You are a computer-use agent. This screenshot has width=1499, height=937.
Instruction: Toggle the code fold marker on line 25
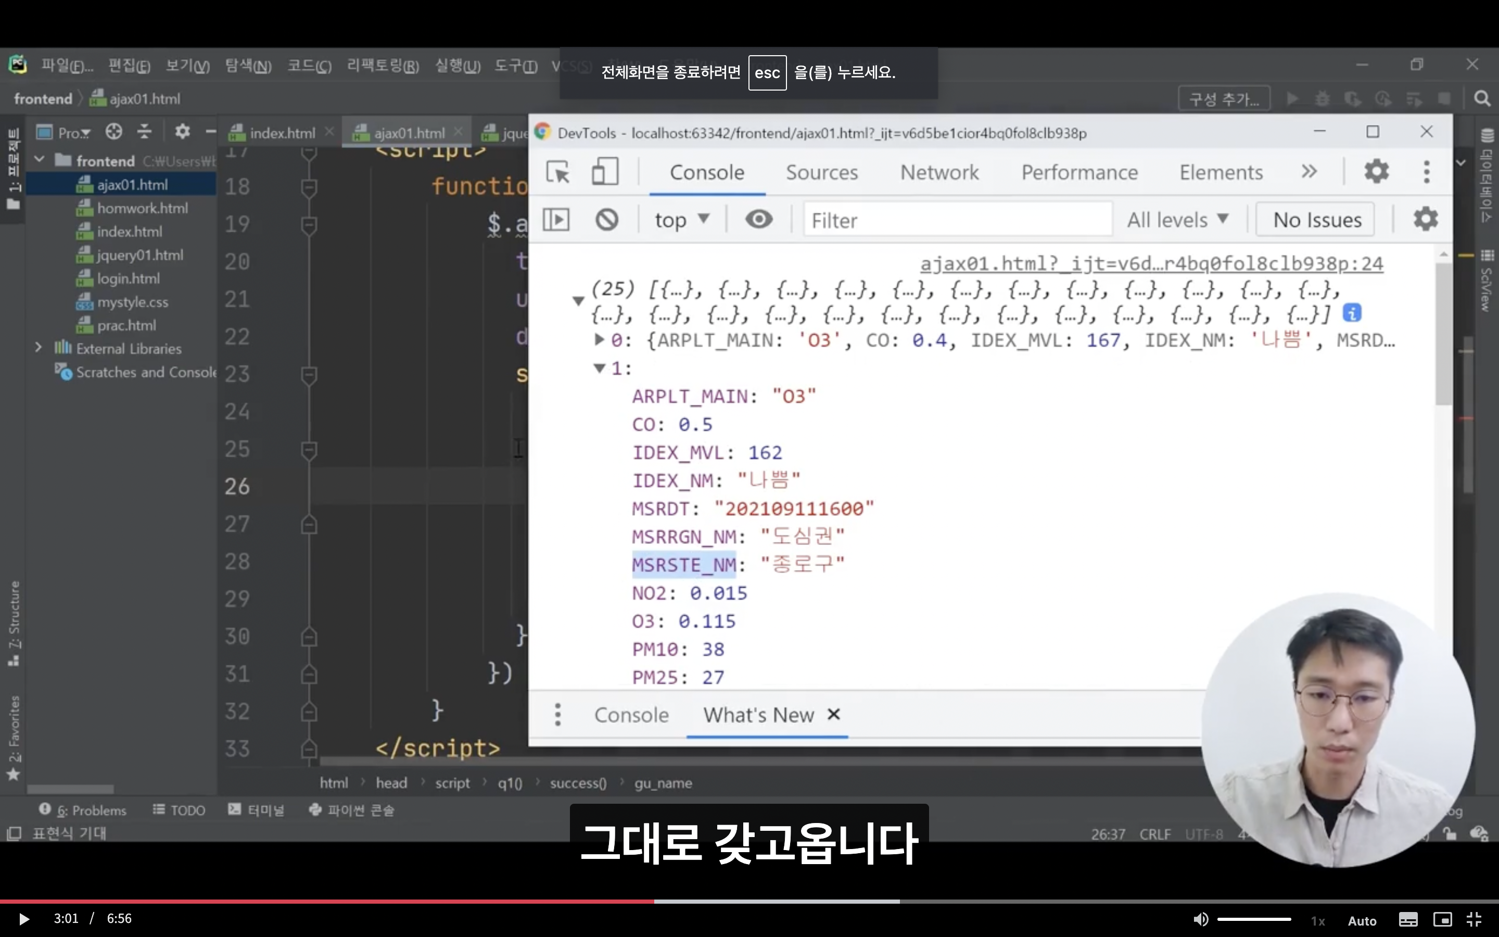[x=309, y=450]
